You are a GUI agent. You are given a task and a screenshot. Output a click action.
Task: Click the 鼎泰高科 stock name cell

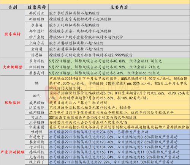click(x=36, y=73)
